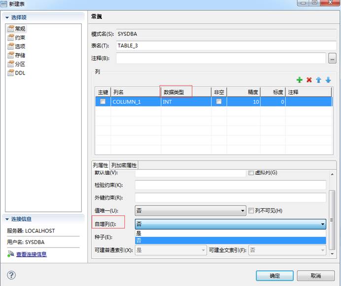The width and height of the screenshot is (341, 286).
Task: Click the 列名 column header
Action: 136,92
